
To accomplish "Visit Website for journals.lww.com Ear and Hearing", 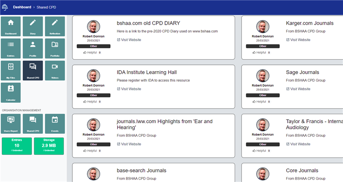I will pos(129,144).
